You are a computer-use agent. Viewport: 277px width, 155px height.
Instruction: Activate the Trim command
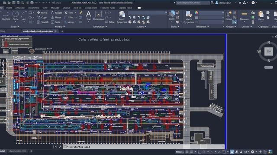(69, 13)
